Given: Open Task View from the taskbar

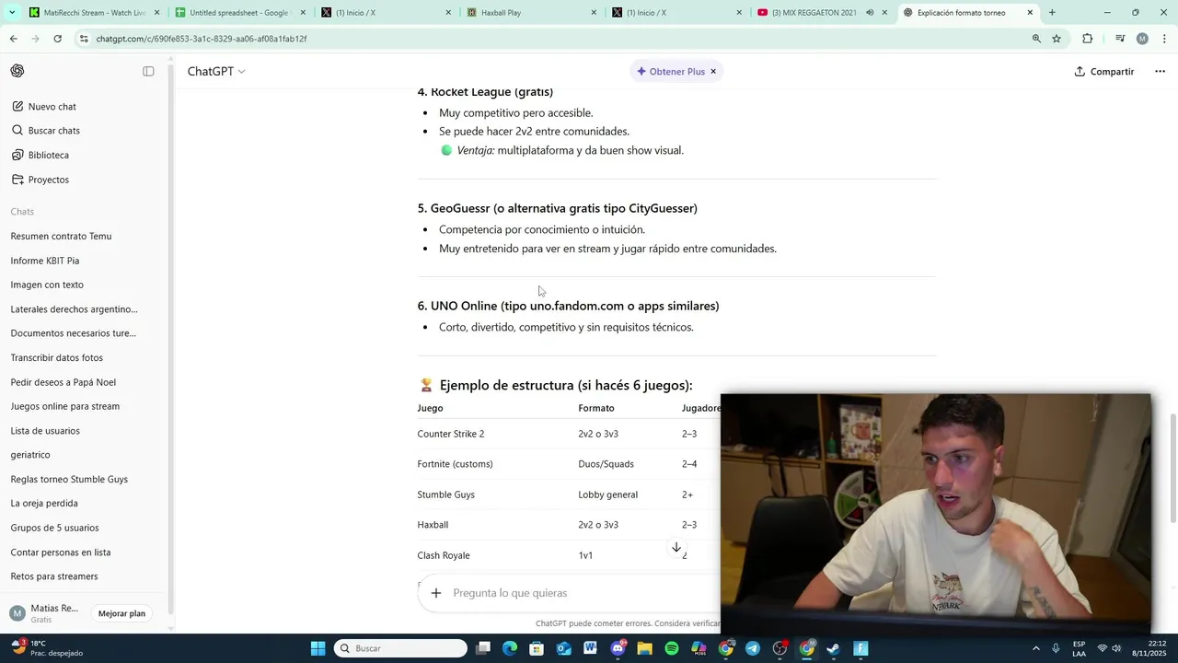Looking at the screenshot, I should (x=483, y=648).
